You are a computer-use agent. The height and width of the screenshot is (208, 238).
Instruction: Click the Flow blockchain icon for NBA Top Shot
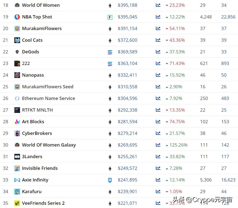click(110, 17)
